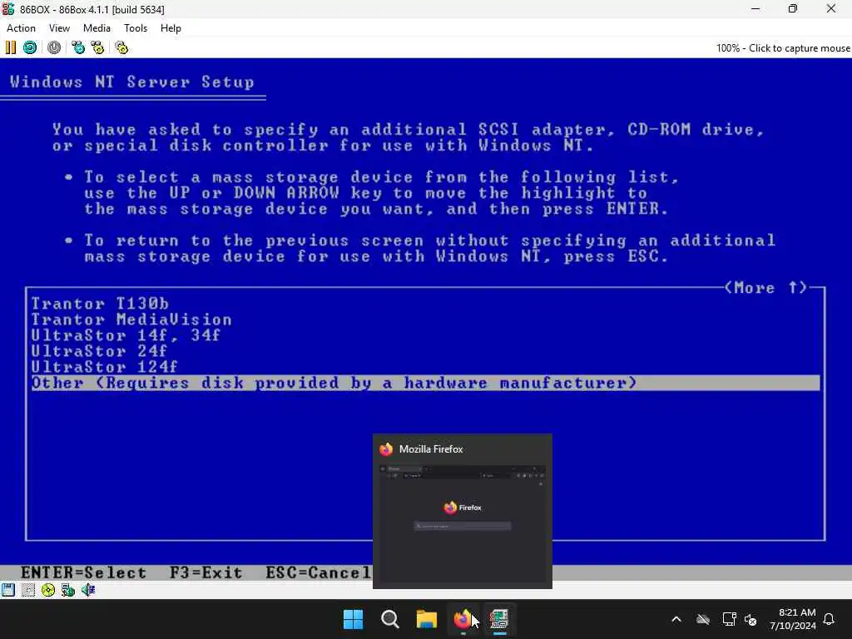Click the F3=Exit status text
The height and width of the screenshot is (639, 852).
(x=206, y=572)
